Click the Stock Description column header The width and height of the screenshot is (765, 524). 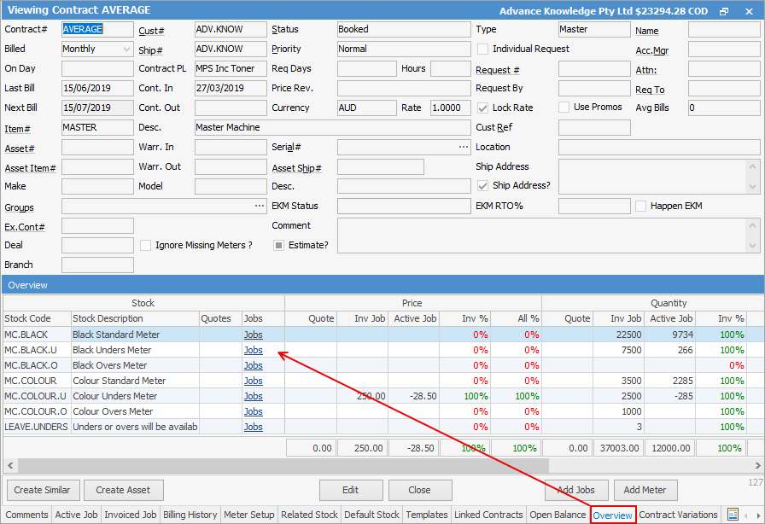[135, 318]
